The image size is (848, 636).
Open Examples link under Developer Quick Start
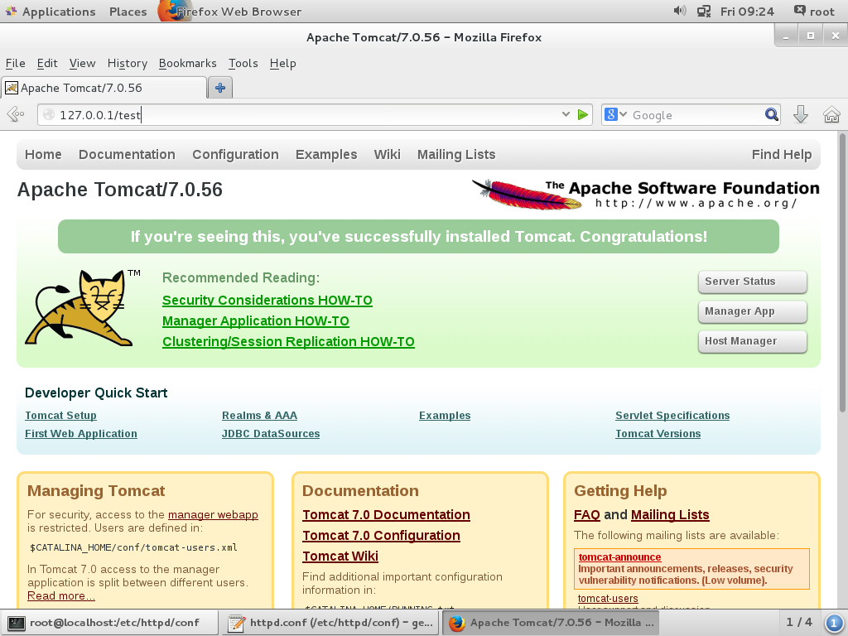[x=445, y=416]
